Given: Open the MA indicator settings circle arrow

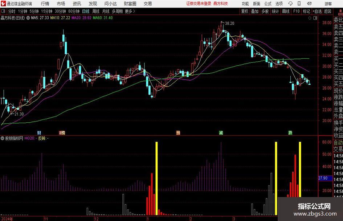Looking at the screenshot, I should tap(28, 18).
